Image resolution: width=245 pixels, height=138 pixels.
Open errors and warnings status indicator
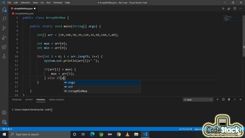click(x=7, y=129)
